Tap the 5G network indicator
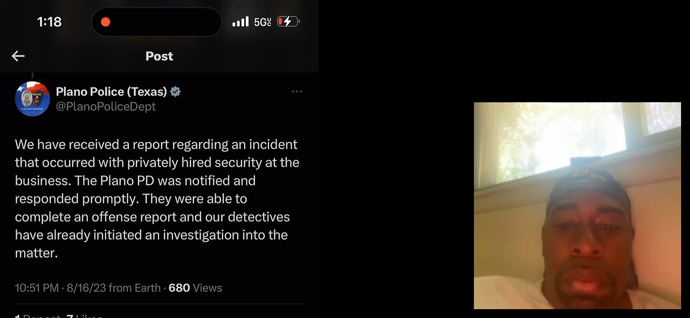Viewport: 690px width, 318px height. [263, 22]
